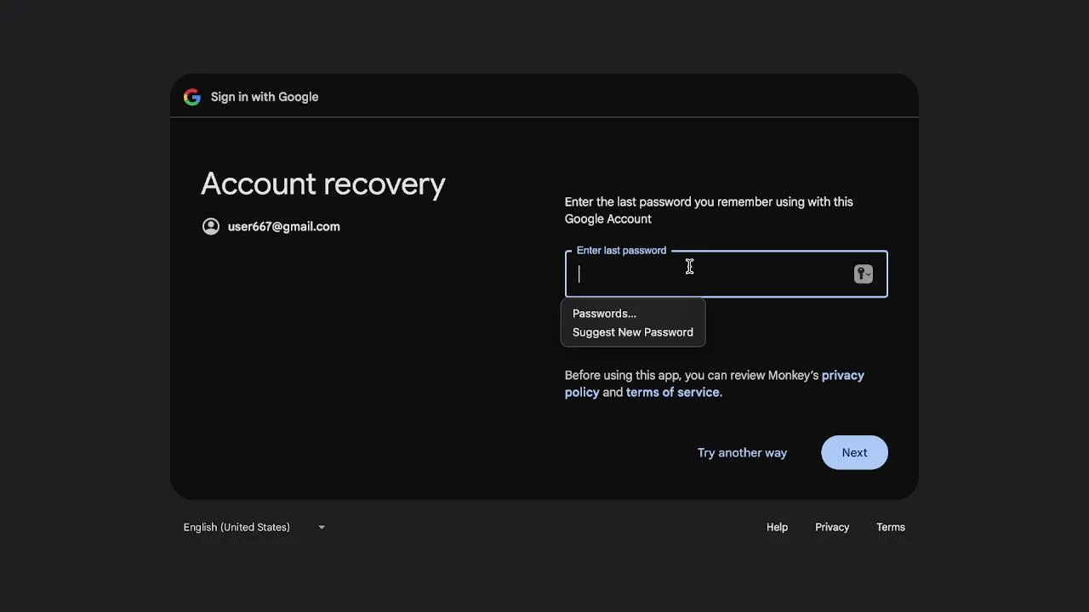1089x612 pixels.
Task: Click the Next button
Action: [x=854, y=452]
